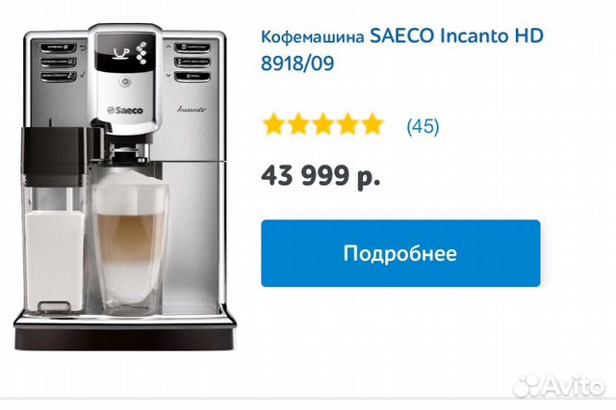
Task: Click the back arrow beside the Espresso button
Action: 83,48
